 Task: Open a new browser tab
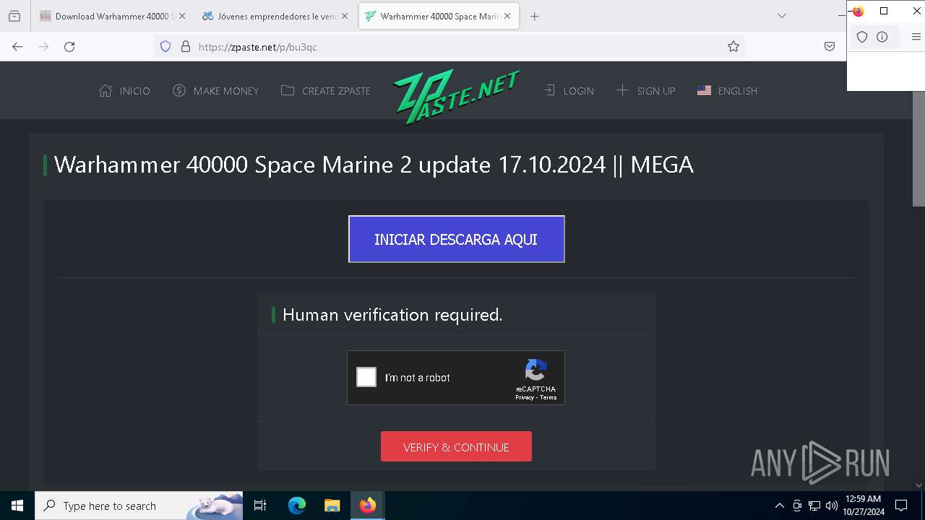click(535, 16)
